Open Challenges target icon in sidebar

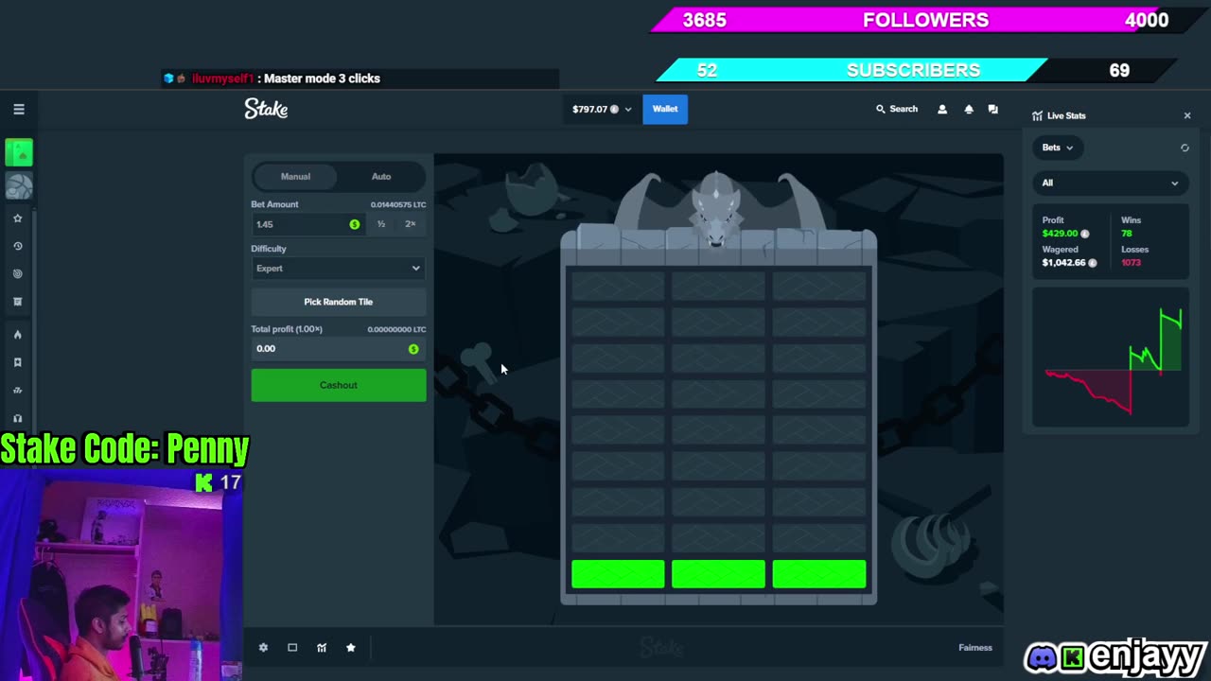click(17, 274)
